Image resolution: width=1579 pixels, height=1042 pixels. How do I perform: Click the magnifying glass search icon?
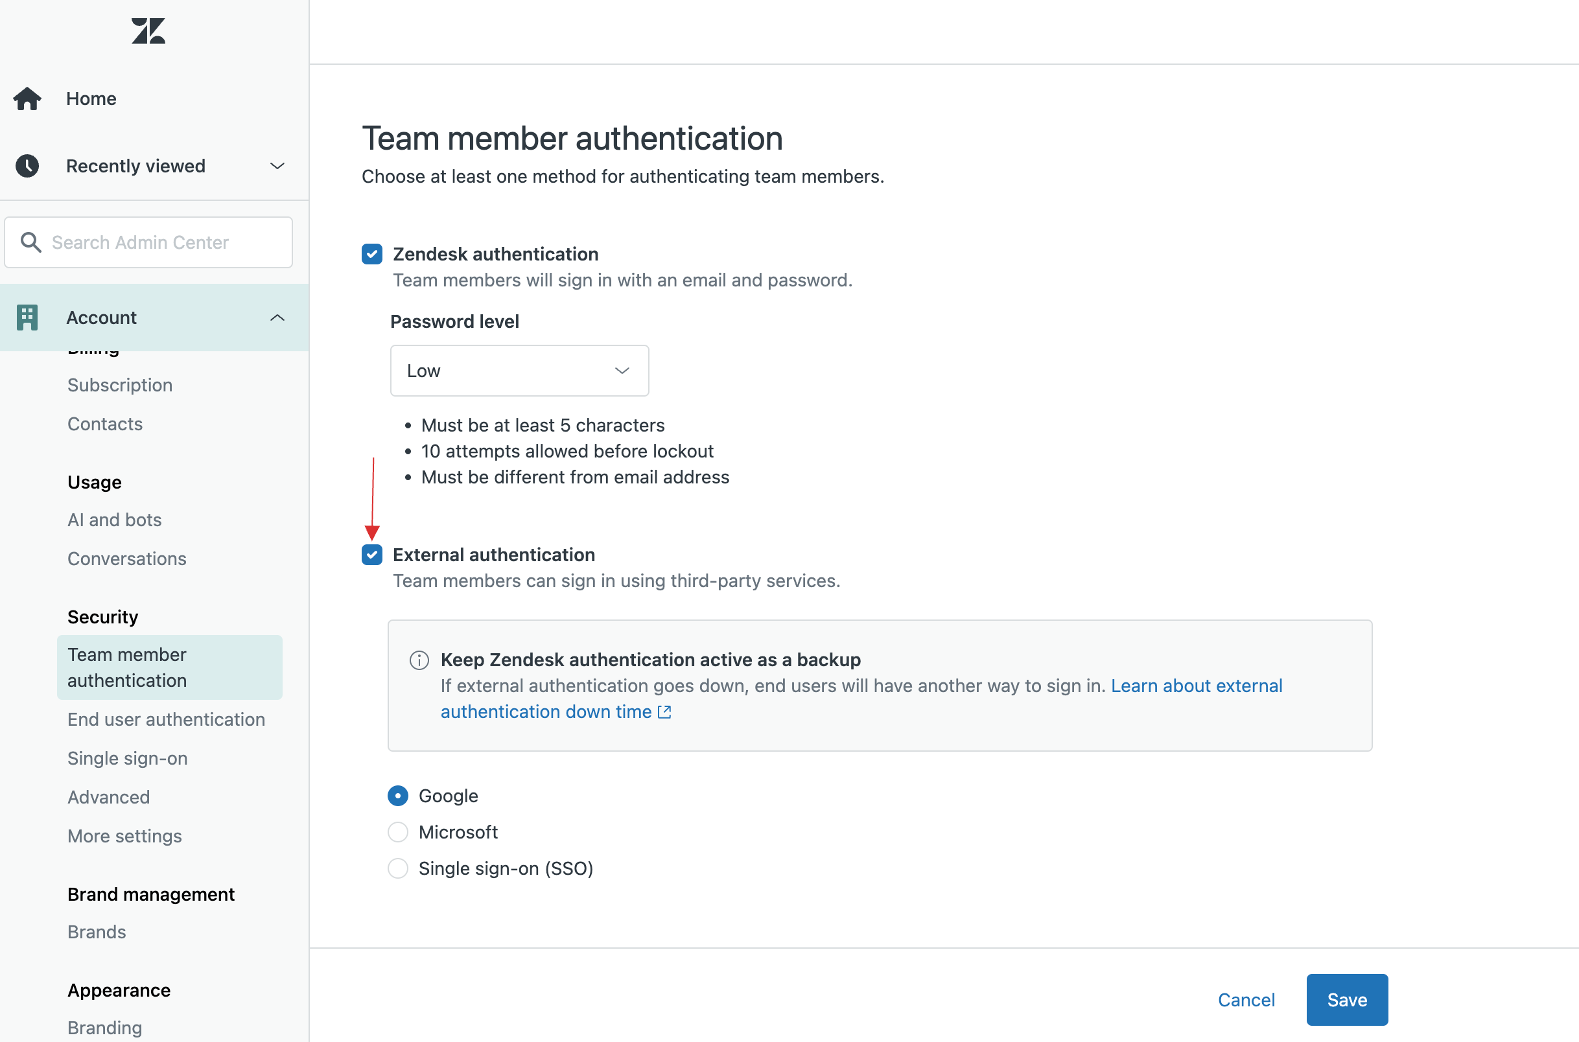click(x=30, y=242)
